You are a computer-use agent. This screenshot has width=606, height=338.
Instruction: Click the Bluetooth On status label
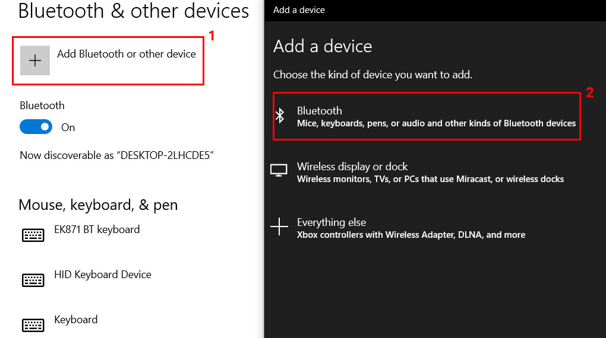[x=68, y=127]
